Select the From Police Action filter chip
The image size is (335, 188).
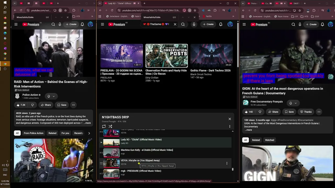(x=33, y=133)
